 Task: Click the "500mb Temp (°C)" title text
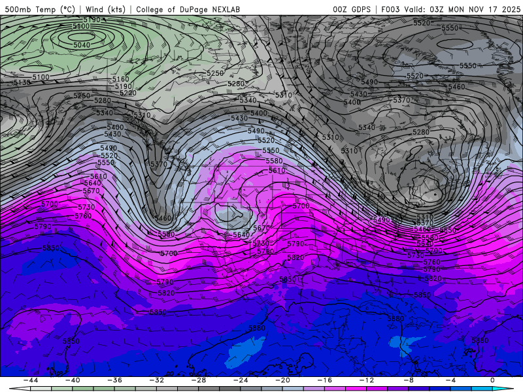tap(40, 9)
